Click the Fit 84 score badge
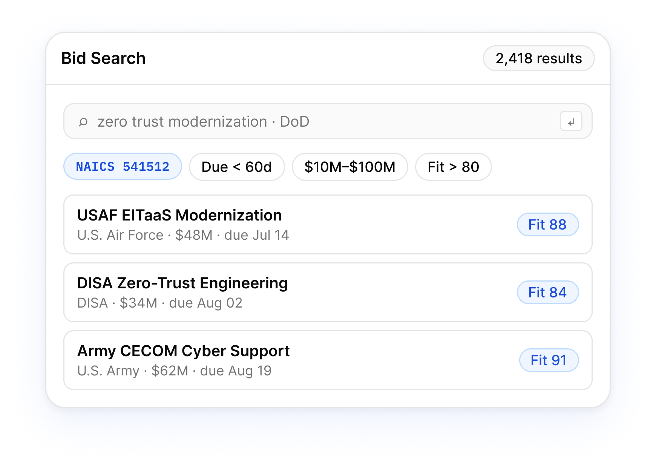This screenshot has width=656, height=467. pos(547,292)
